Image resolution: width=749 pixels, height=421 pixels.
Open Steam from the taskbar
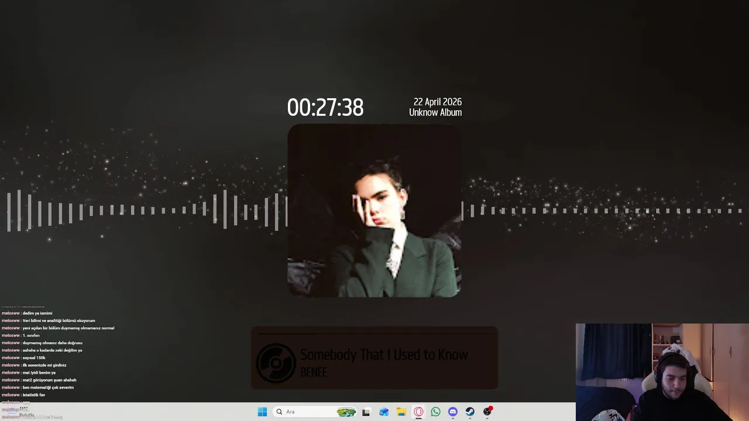coord(470,412)
